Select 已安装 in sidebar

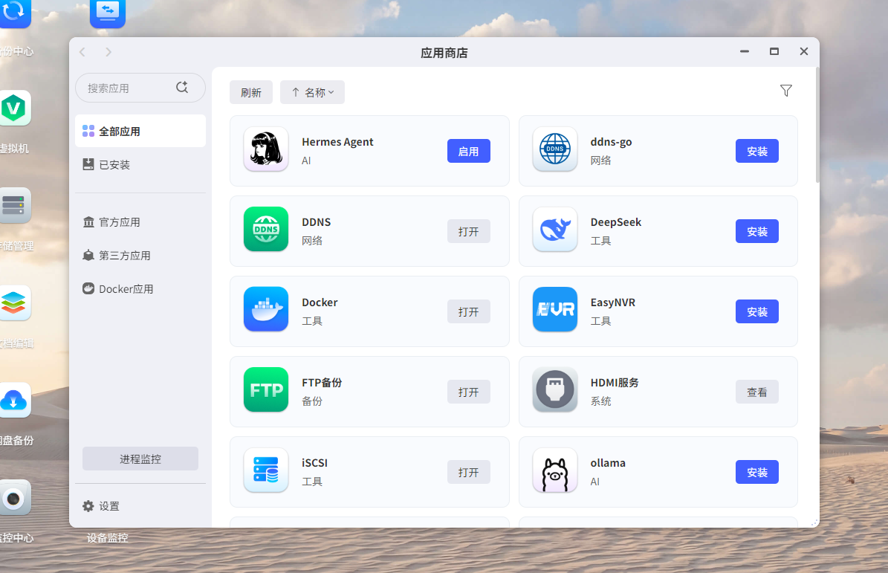[140, 165]
